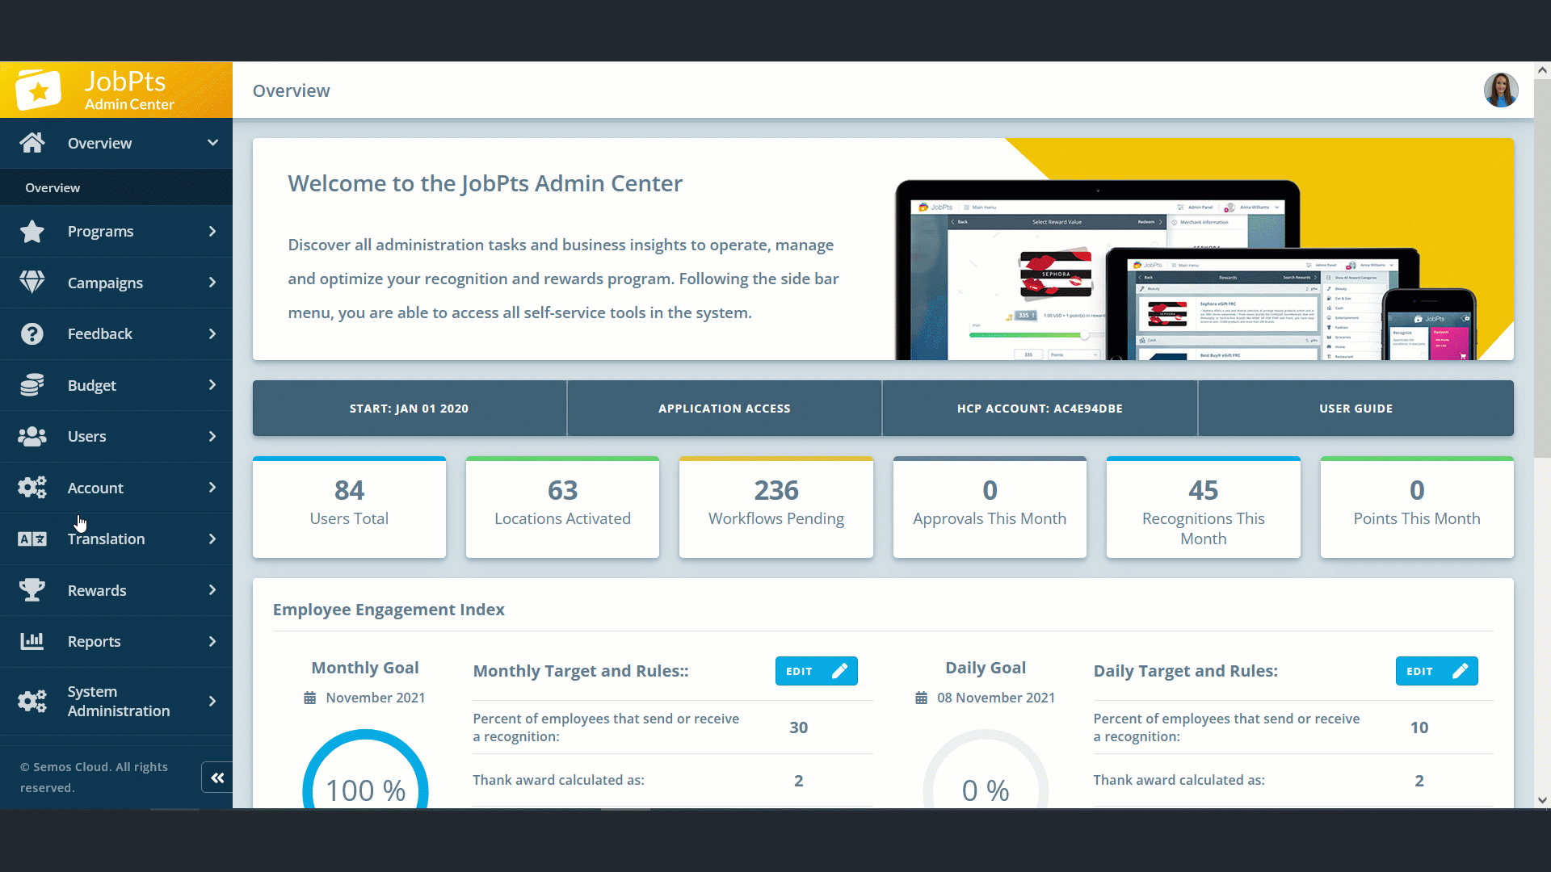
Task: Click Edit for Monthly Target and Rules
Action: 815,671
